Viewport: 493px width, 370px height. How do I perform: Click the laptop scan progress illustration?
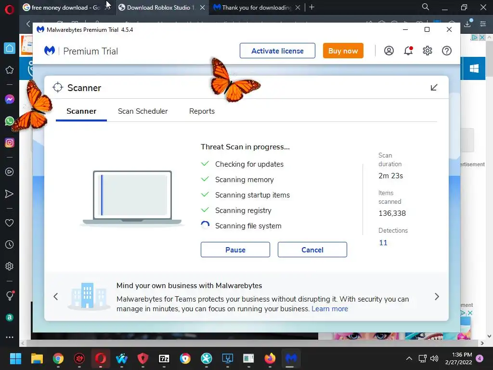click(x=132, y=198)
